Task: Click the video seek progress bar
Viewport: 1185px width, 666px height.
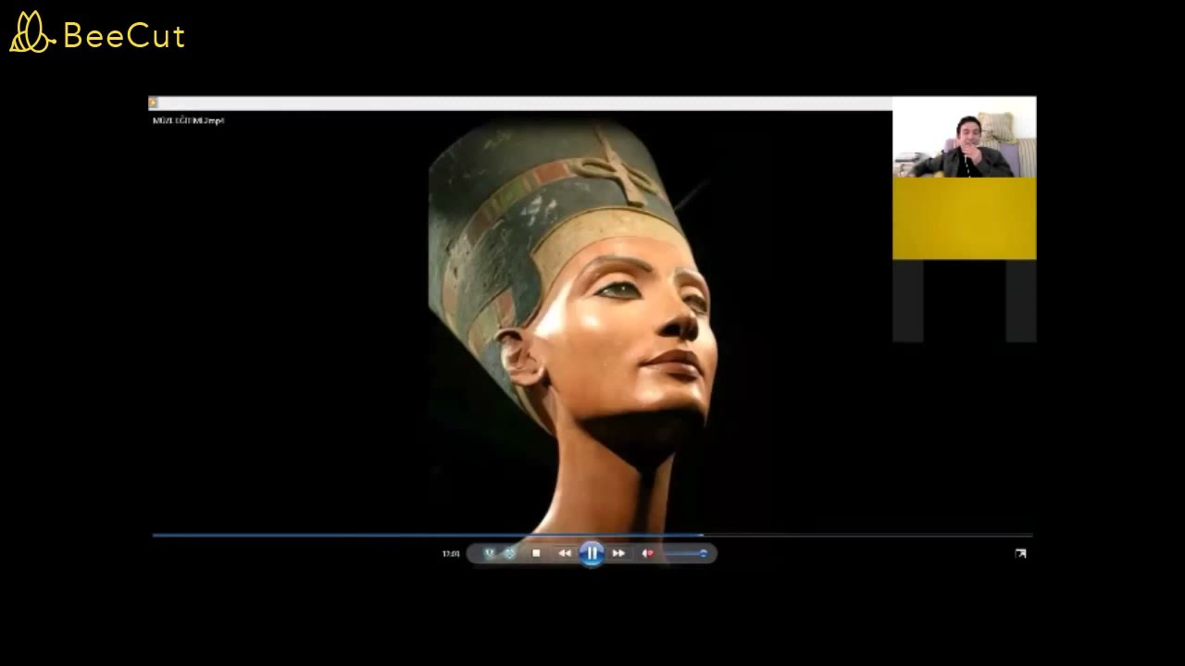Action: click(x=592, y=535)
